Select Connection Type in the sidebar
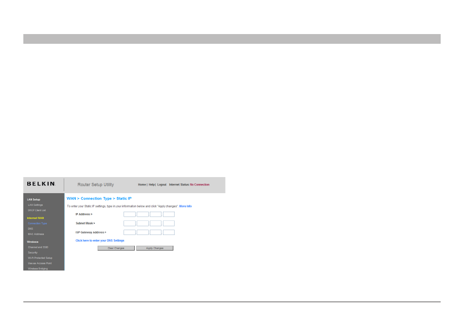 click(x=37, y=223)
